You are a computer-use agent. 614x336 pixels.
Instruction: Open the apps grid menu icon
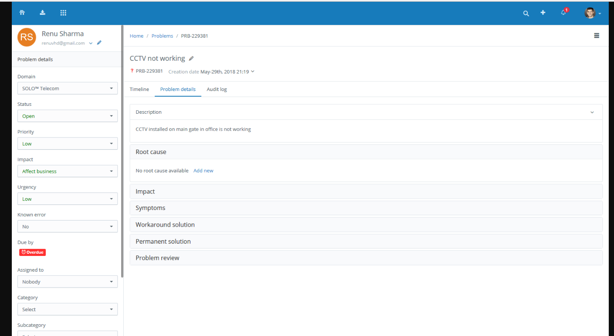[x=63, y=13]
